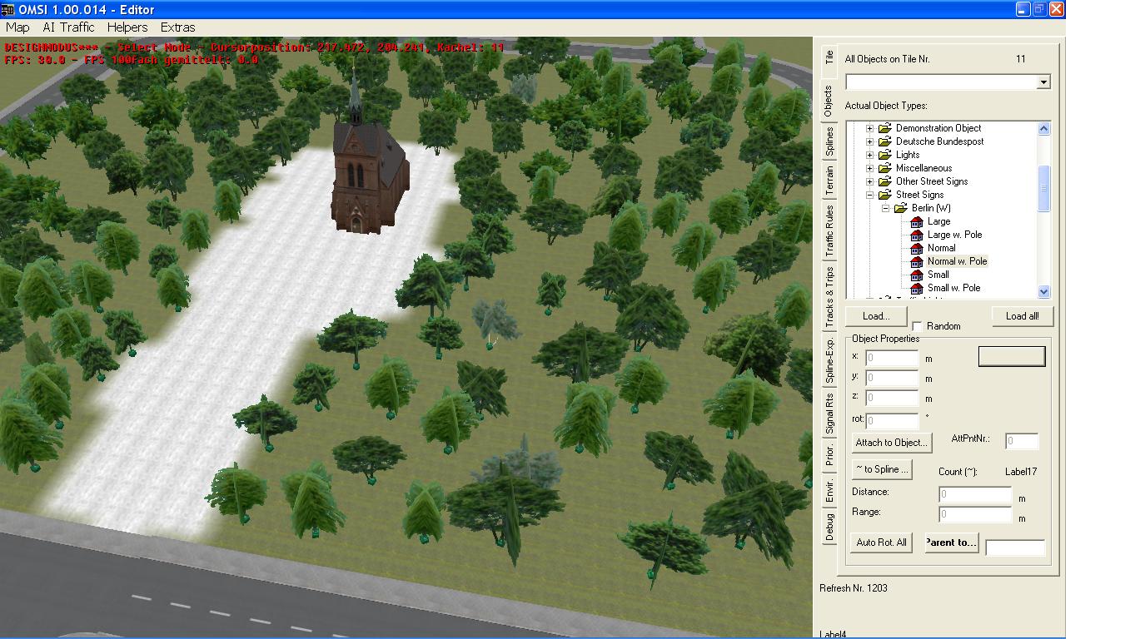Switch to the Splines tab
This screenshot has height=639, width=1145.
(829, 141)
